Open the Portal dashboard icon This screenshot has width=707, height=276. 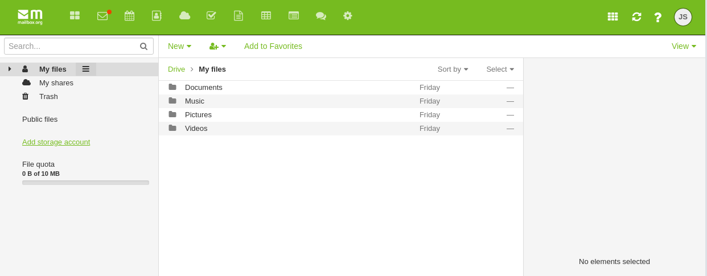(75, 15)
